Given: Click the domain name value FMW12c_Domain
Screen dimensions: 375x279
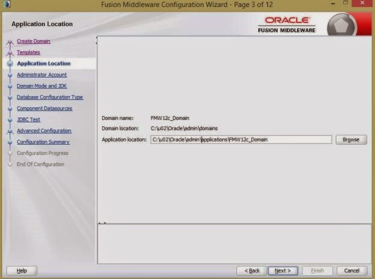Looking at the screenshot, I should (x=170, y=118).
